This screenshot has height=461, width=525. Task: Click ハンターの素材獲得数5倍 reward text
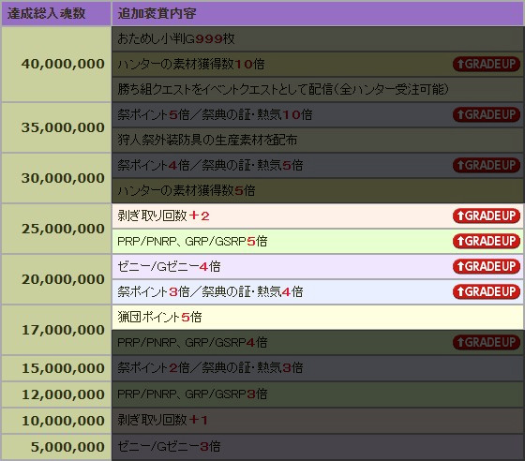tap(187, 191)
